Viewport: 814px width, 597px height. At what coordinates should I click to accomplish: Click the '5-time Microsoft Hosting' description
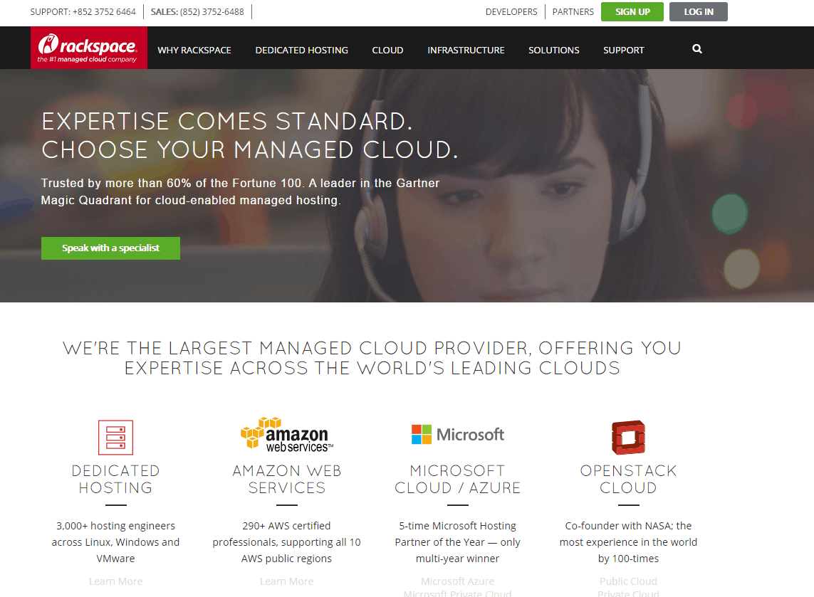coord(457,542)
